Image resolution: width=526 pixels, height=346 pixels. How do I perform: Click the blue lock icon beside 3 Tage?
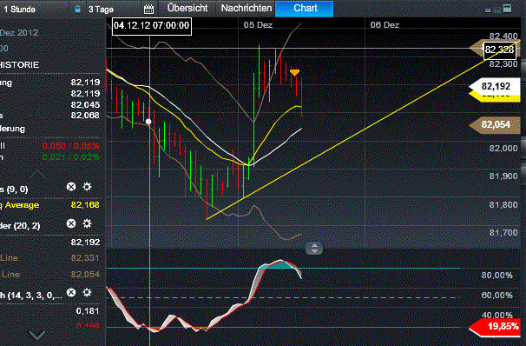(x=77, y=9)
